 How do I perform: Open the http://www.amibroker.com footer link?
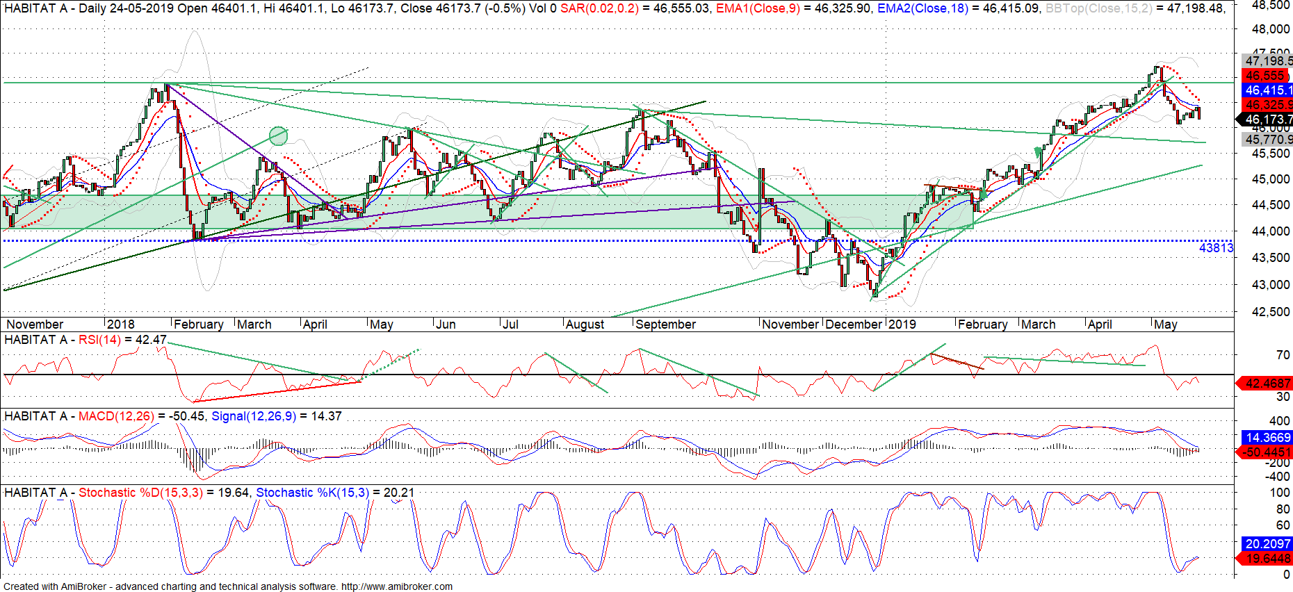tap(397, 586)
